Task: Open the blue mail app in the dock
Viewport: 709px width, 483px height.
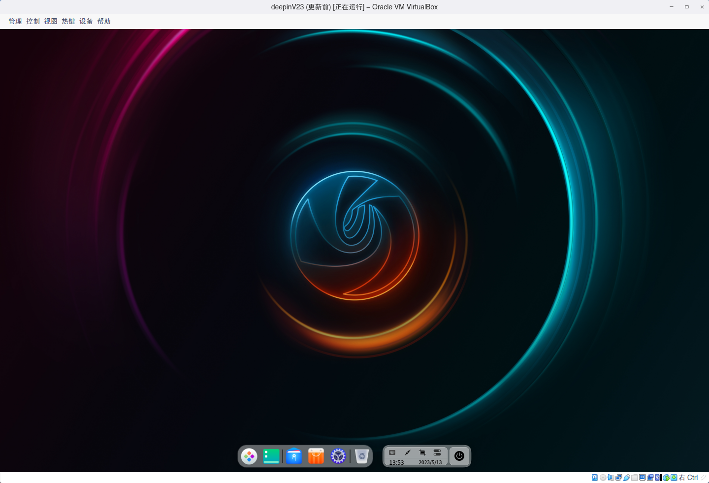Action: point(294,456)
